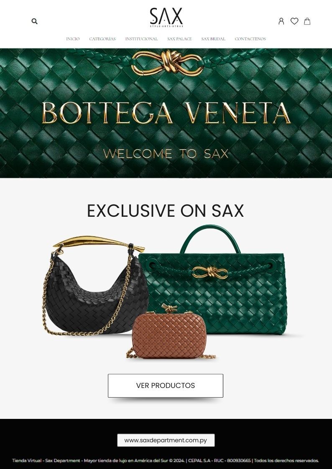Viewport: 332px width, 469px height.
Task: Open the CATEGORÍAS menu
Action: [102, 39]
